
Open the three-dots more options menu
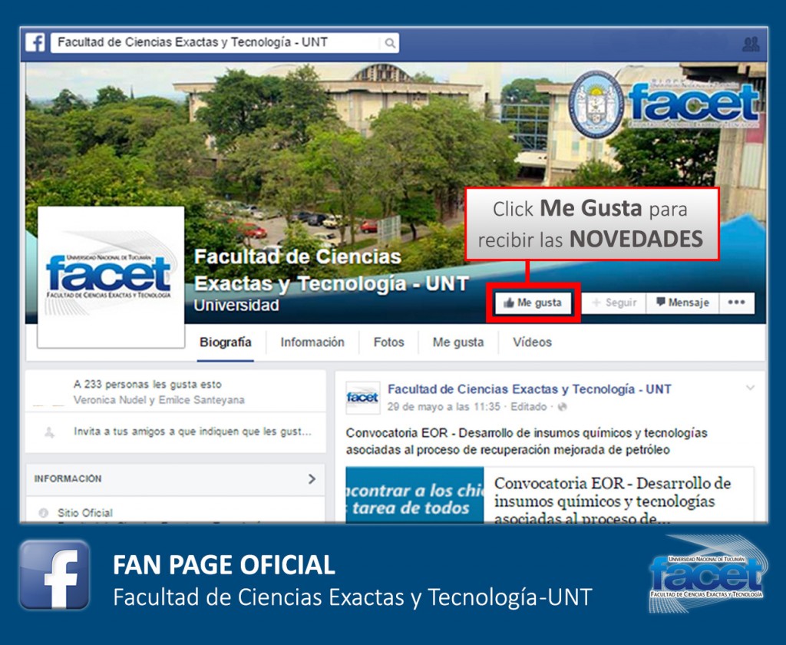click(736, 303)
